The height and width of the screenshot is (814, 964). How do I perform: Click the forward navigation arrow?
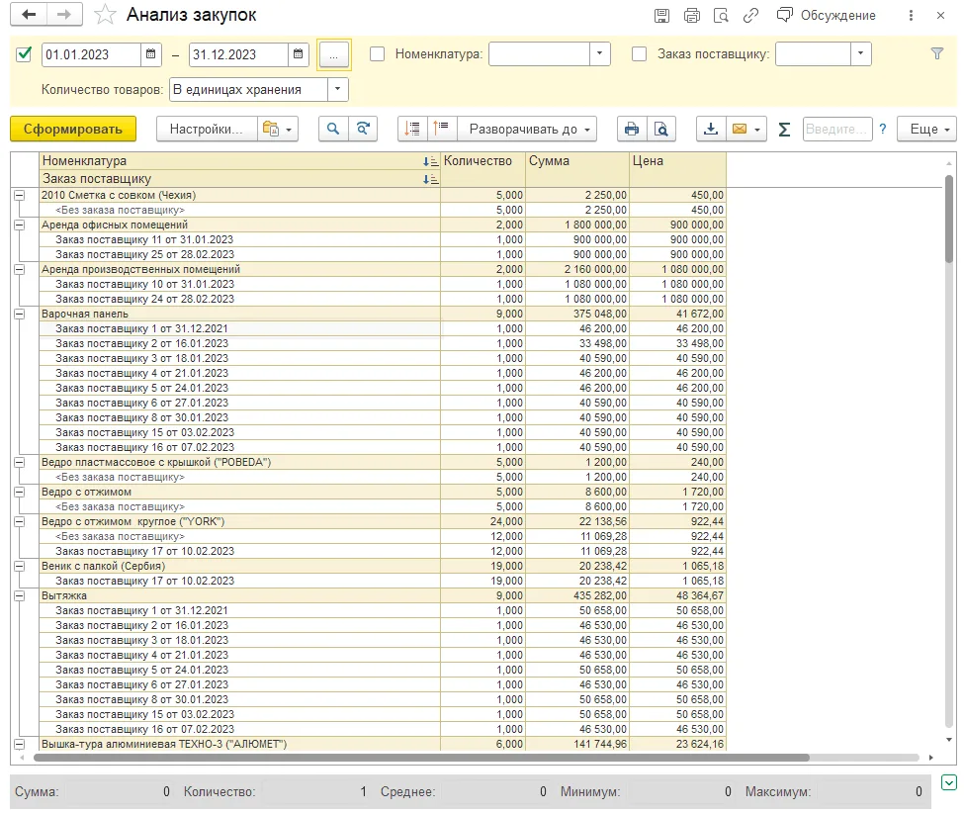[64, 15]
